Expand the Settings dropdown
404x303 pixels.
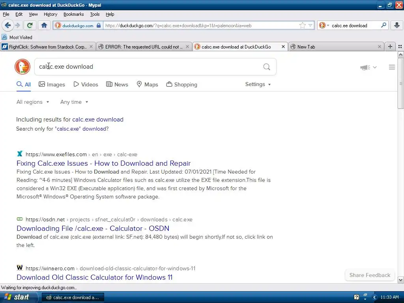tap(258, 84)
